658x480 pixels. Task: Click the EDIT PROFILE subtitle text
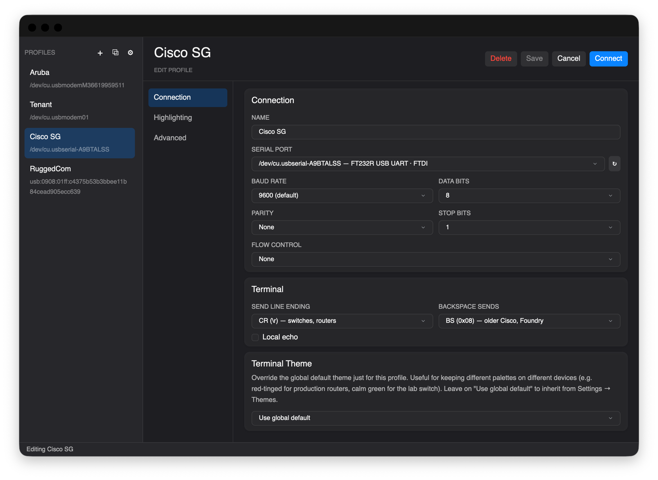pos(173,70)
